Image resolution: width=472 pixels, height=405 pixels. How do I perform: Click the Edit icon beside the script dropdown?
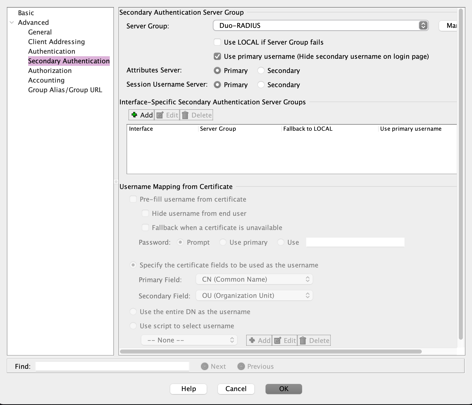click(x=278, y=340)
